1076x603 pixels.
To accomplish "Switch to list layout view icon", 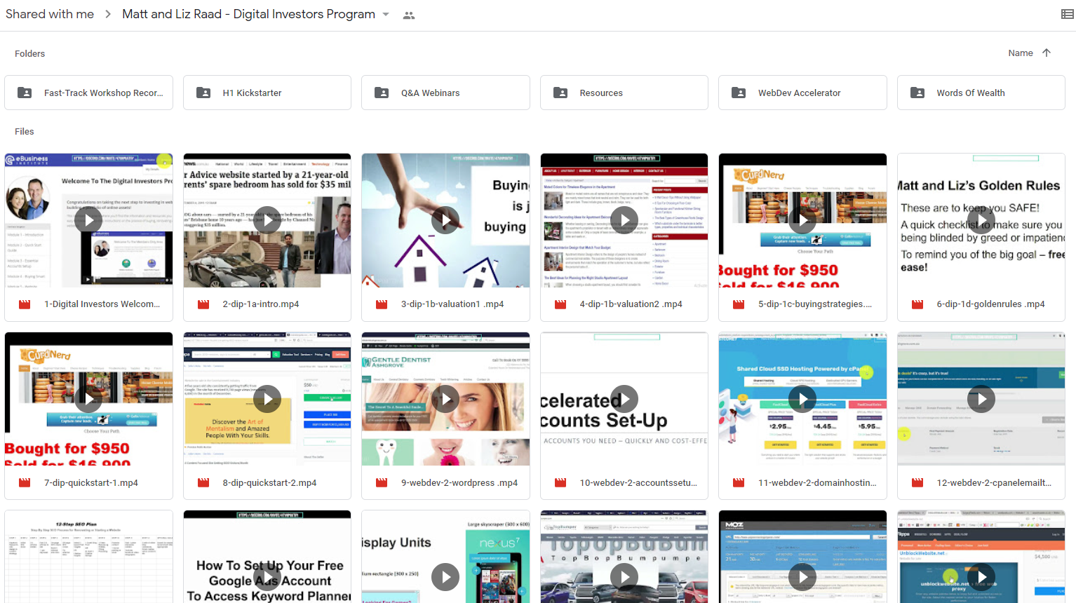I will [1067, 14].
